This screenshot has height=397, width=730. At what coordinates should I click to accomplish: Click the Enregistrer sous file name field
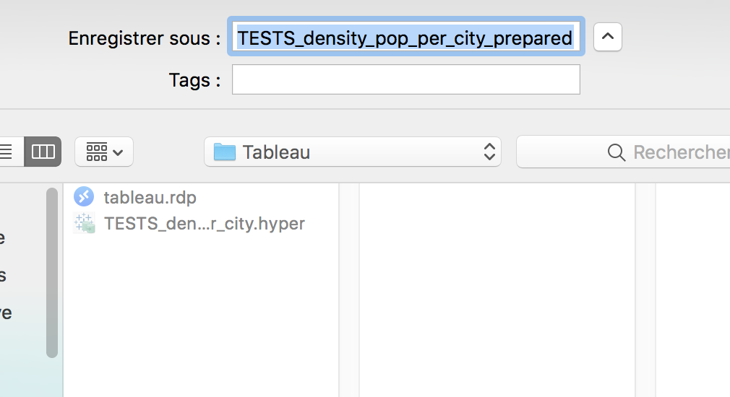pos(406,38)
